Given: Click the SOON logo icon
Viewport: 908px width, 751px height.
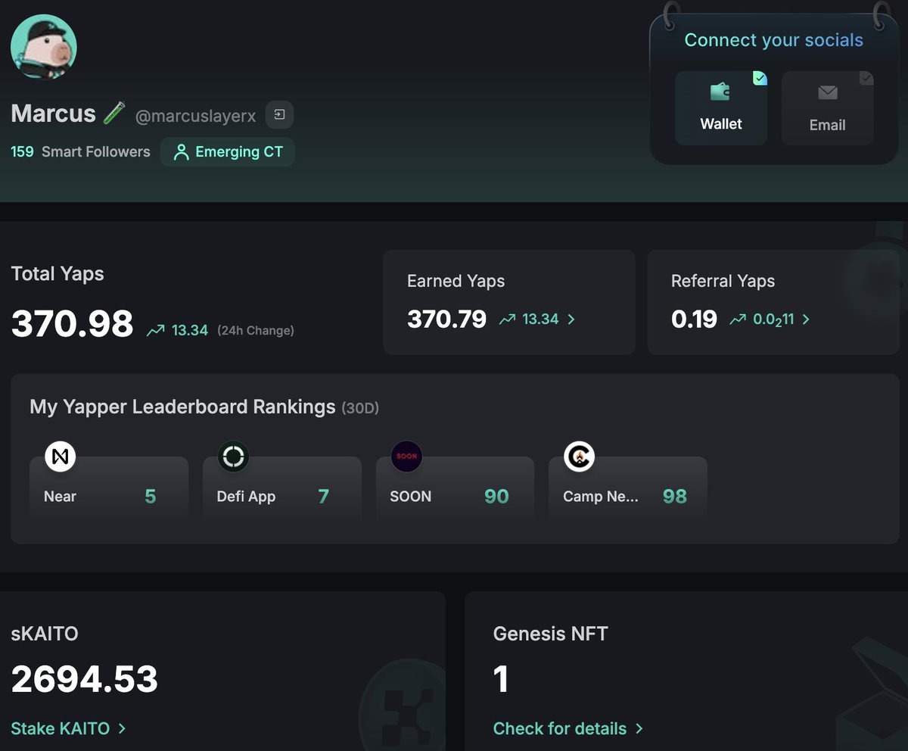Looking at the screenshot, I should pos(406,457).
